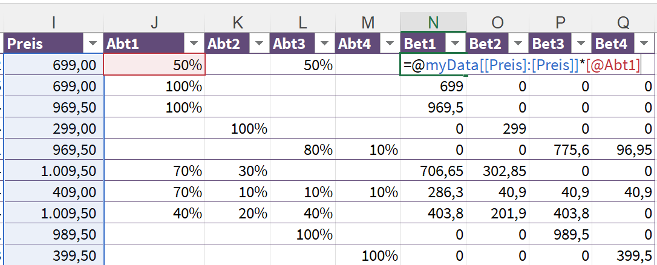Select column header I

point(54,22)
